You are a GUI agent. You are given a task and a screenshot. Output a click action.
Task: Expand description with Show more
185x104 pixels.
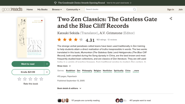click(64, 66)
